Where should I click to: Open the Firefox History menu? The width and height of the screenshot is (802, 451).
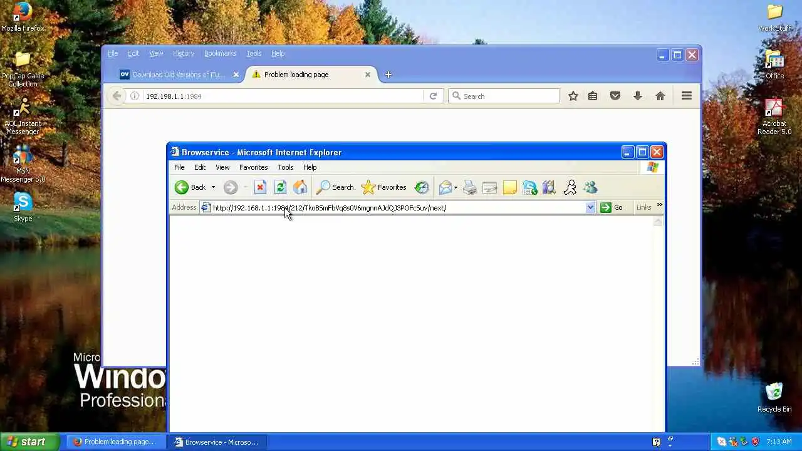(184, 53)
